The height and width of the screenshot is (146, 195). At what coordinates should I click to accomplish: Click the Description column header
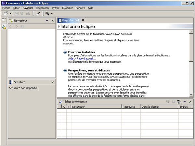tap(96, 106)
